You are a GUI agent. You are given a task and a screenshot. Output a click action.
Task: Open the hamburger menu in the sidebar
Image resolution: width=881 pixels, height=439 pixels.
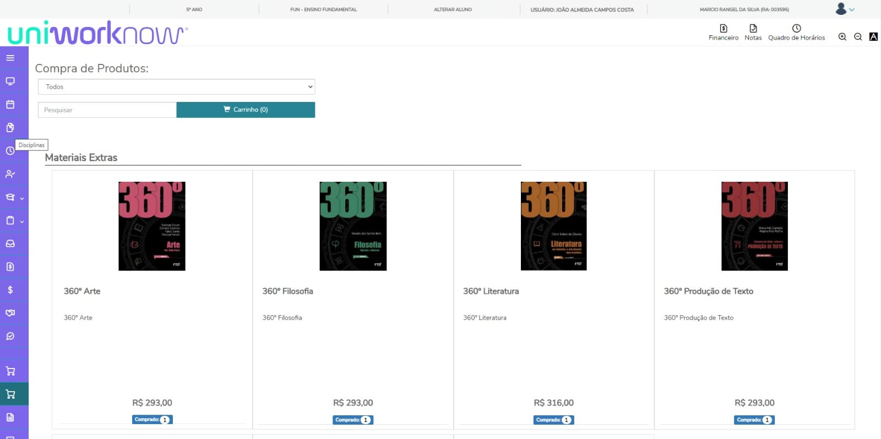click(x=10, y=58)
